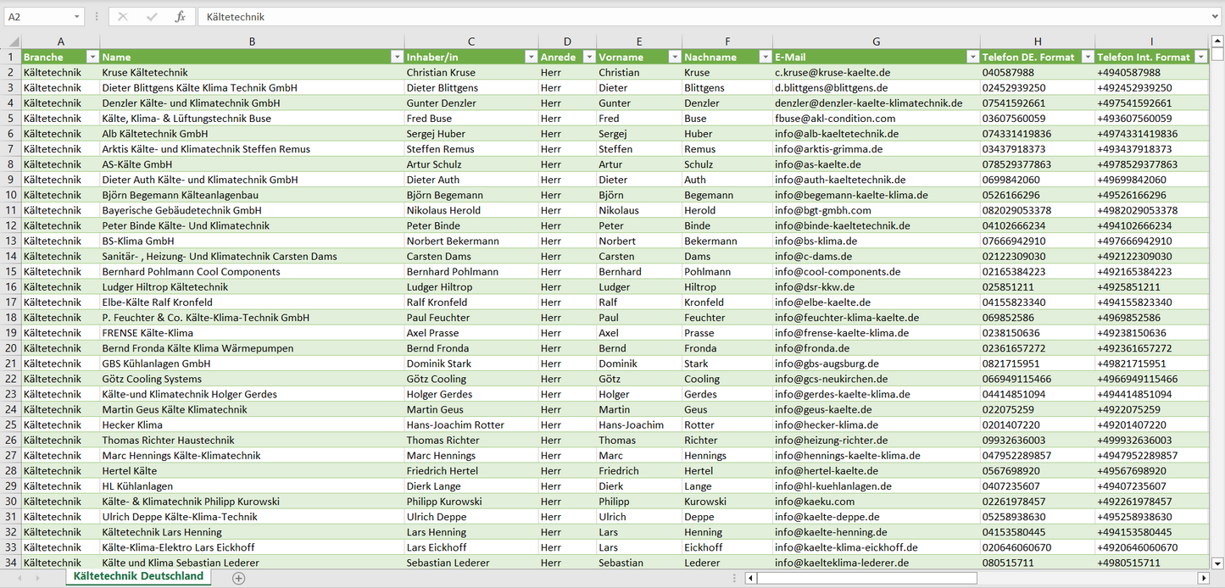Click the Cancel X icon in formula bar
The height and width of the screenshot is (588, 1225).
[123, 17]
